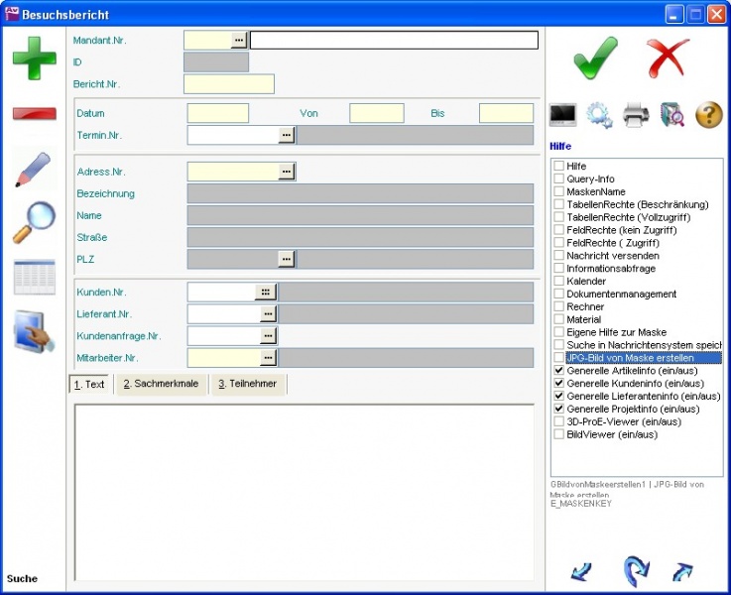Open the Mandant.Nr. lookup button

[239, 40]
